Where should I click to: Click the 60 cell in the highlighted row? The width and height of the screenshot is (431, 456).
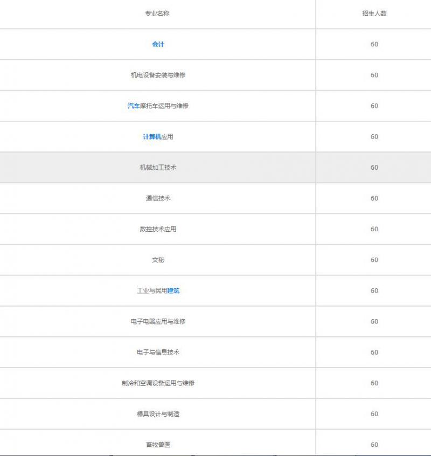(373, 167)
